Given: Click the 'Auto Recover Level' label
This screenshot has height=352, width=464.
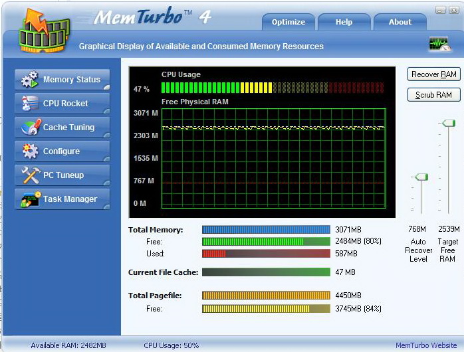Looking at the screenshot, I should click(418, 250).
